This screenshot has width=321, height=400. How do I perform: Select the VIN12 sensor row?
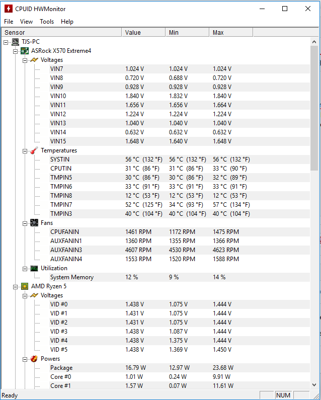180,114
